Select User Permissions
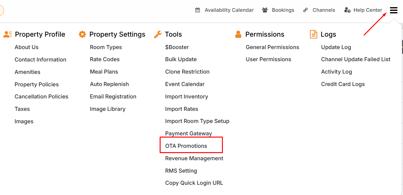The width and height of the screenshot is (403, 195). point(268,59)
